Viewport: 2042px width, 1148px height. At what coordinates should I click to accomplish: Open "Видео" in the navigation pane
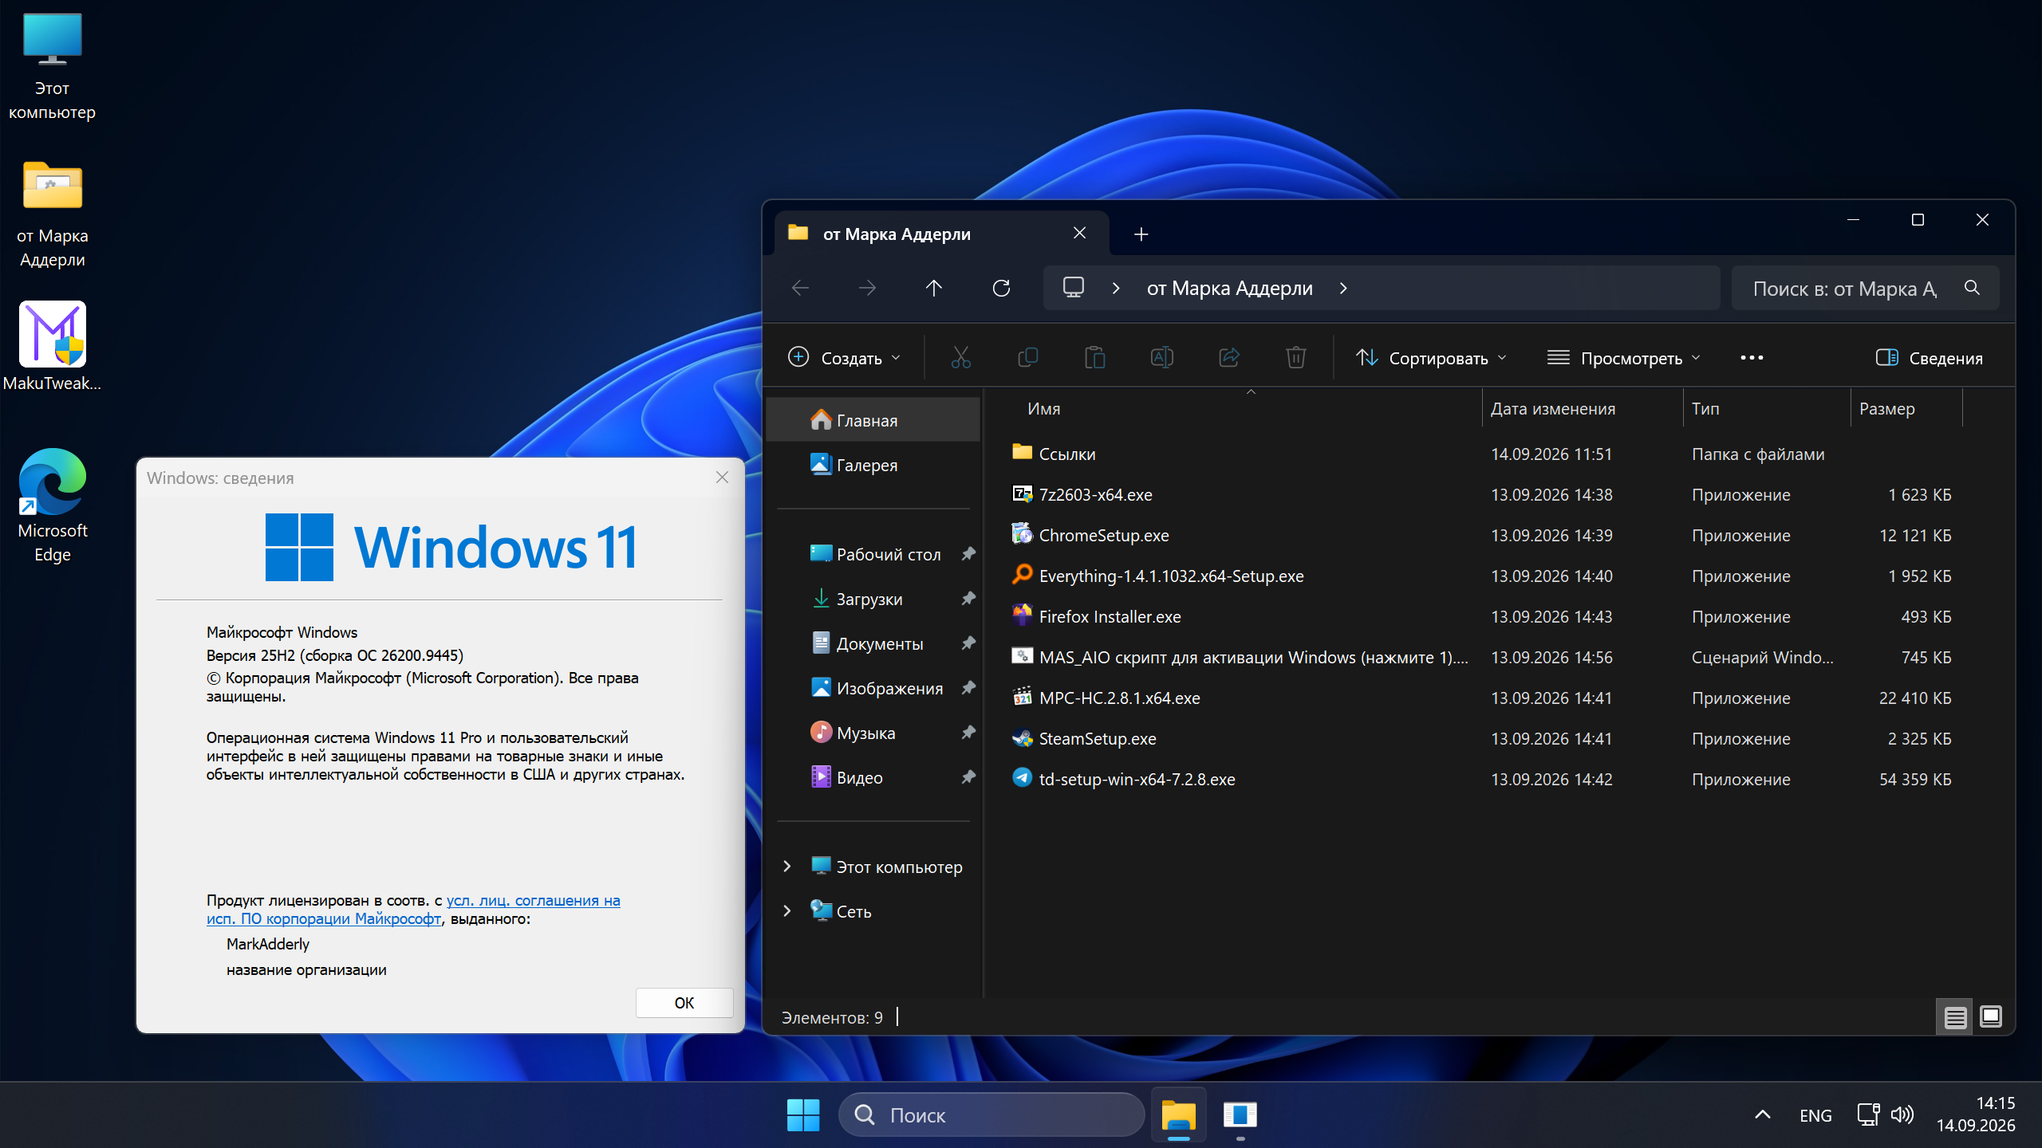[x=873, y=777]
